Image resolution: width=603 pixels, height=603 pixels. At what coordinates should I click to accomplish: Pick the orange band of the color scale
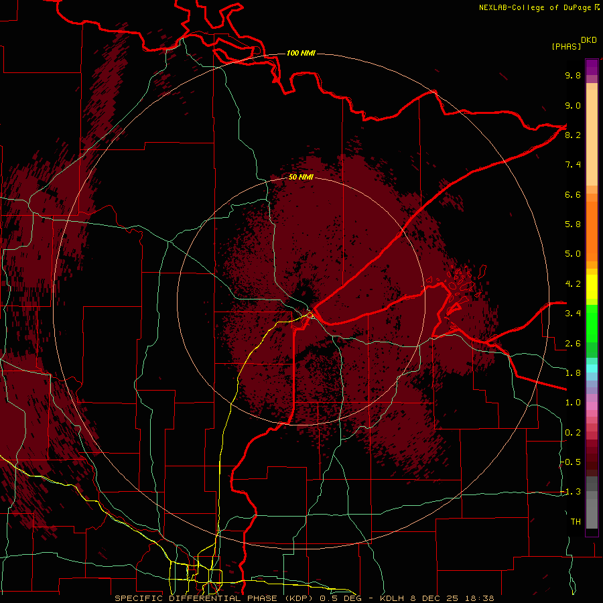coord(592,231)
